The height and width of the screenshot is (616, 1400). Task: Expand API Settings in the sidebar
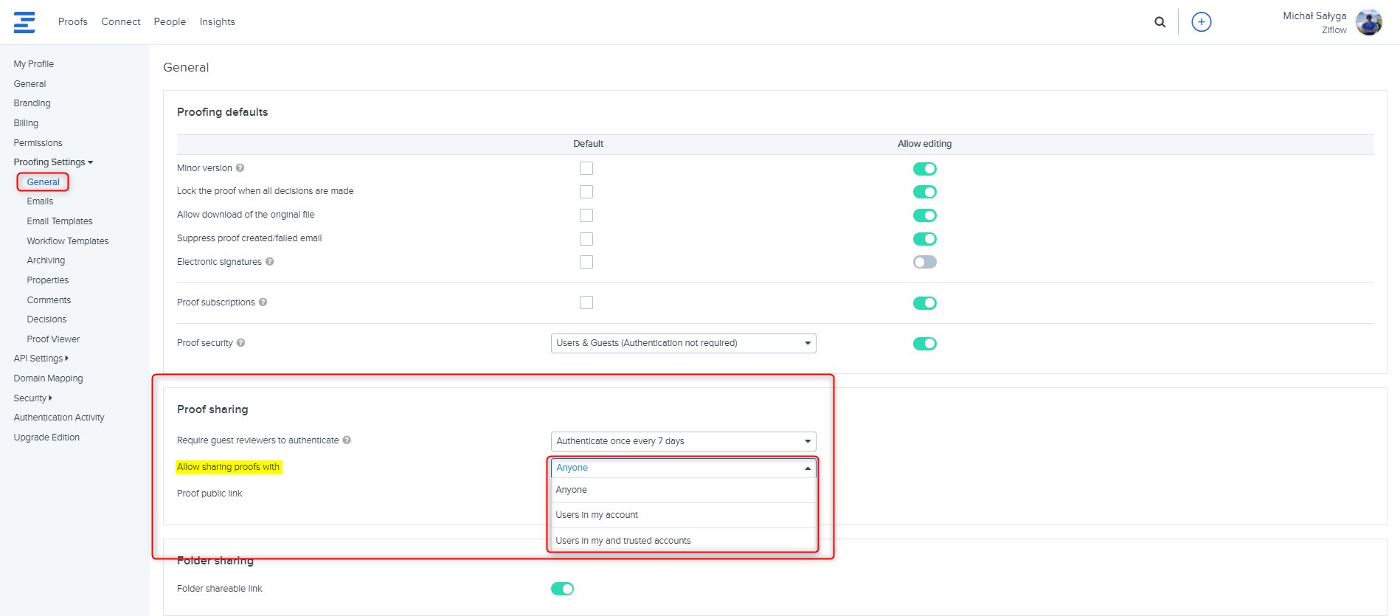pyautogui.click(x=41, y=359)
